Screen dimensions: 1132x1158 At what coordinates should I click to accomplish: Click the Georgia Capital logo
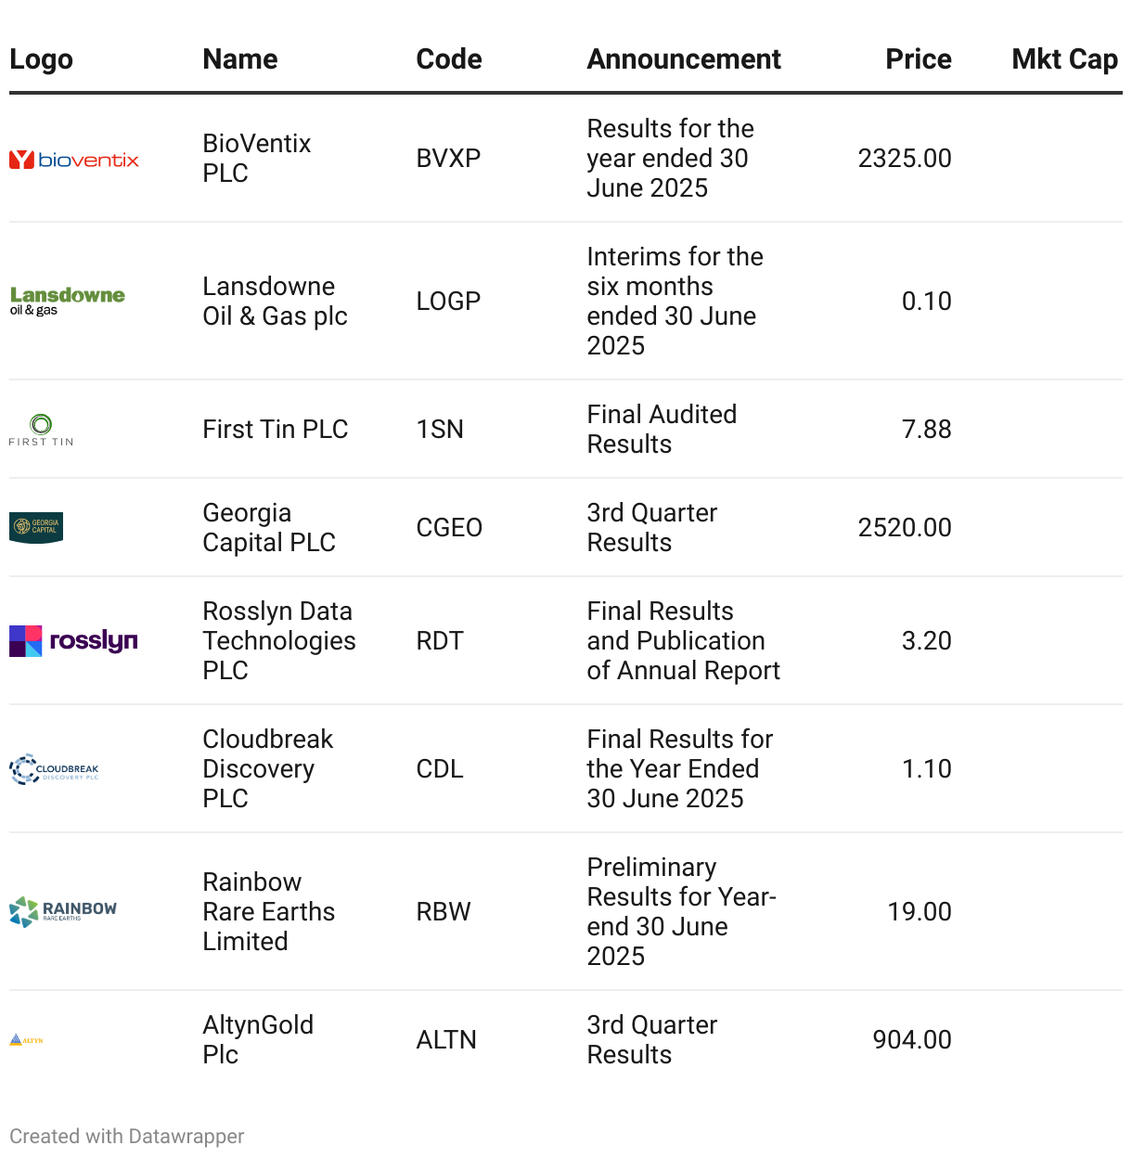36,527
